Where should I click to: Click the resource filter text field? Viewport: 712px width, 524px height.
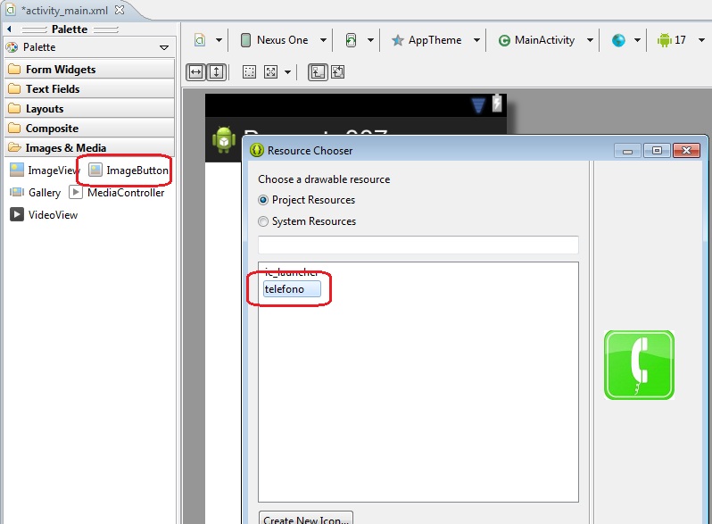point(418,245)
